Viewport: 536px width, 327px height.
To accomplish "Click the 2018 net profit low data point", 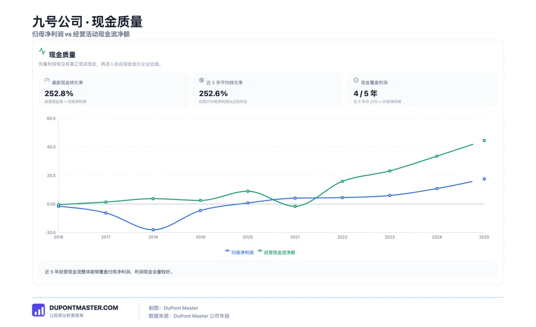I will click(x=153, y=230).
